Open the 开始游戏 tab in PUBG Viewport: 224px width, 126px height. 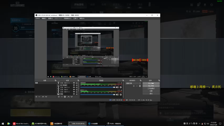[79, 4]
